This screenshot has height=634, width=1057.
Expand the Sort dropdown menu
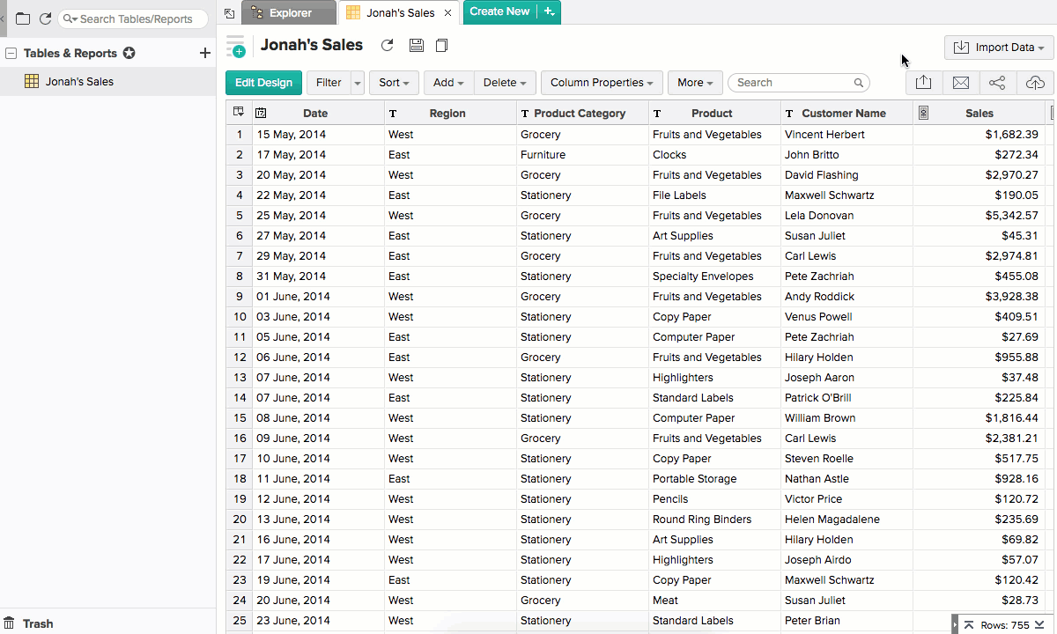[394, 83]
